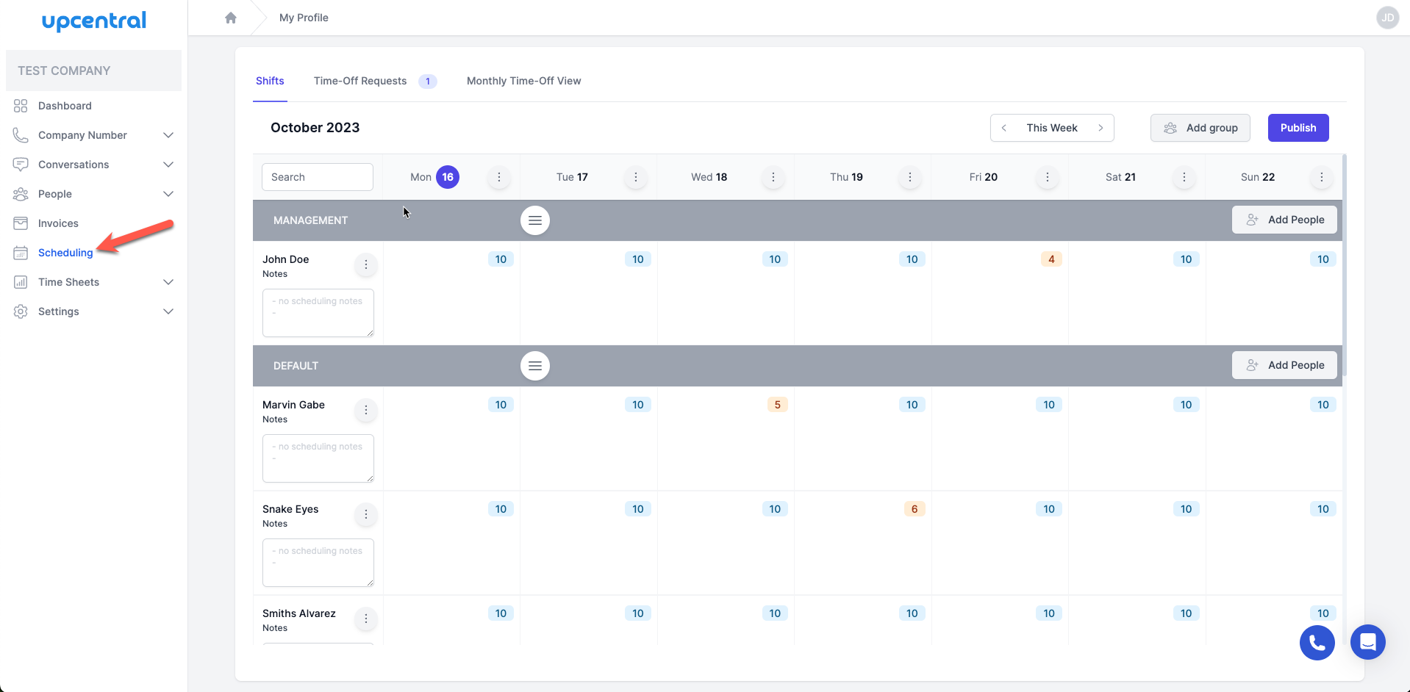1410x692 pixels.
Task: Switch to the Time-Off Requests tab
Action: (x=360, y=81)
